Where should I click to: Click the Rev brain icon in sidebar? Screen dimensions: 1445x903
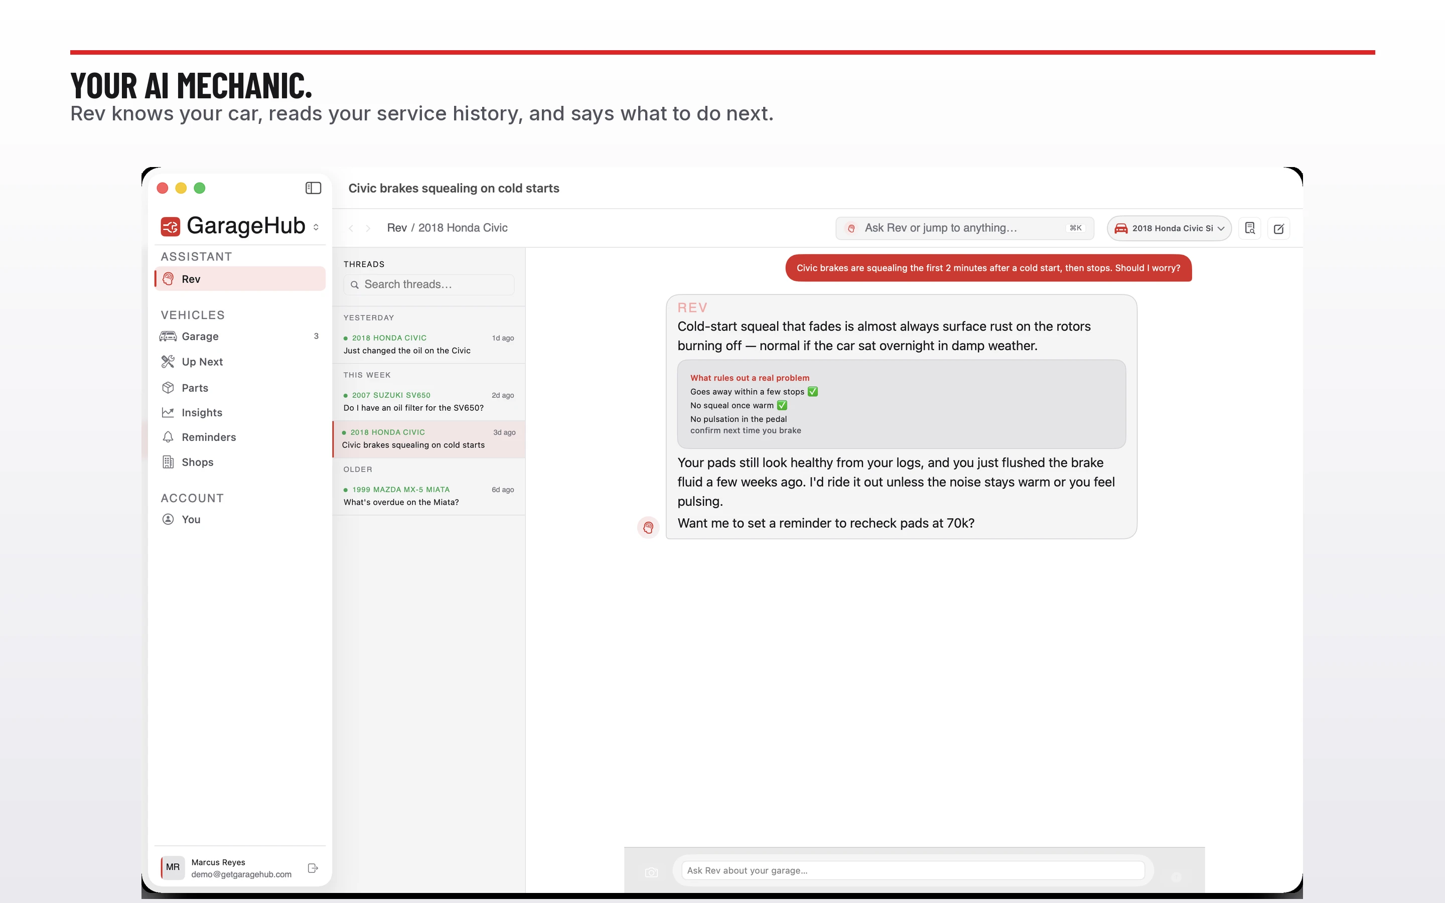click(x=169, y=279)
